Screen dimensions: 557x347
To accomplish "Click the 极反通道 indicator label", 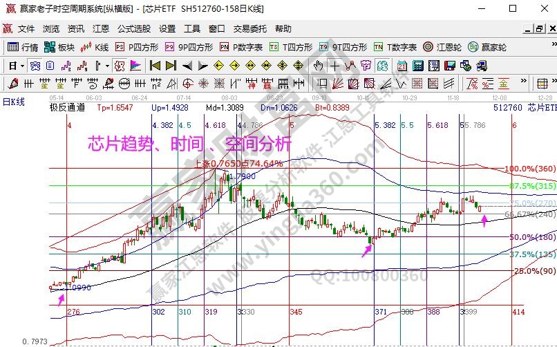I will 68,108.
